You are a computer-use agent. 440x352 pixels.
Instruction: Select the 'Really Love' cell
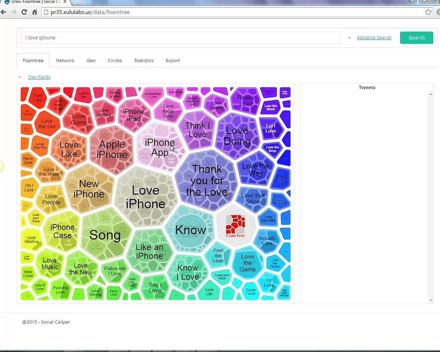(246, 100)
